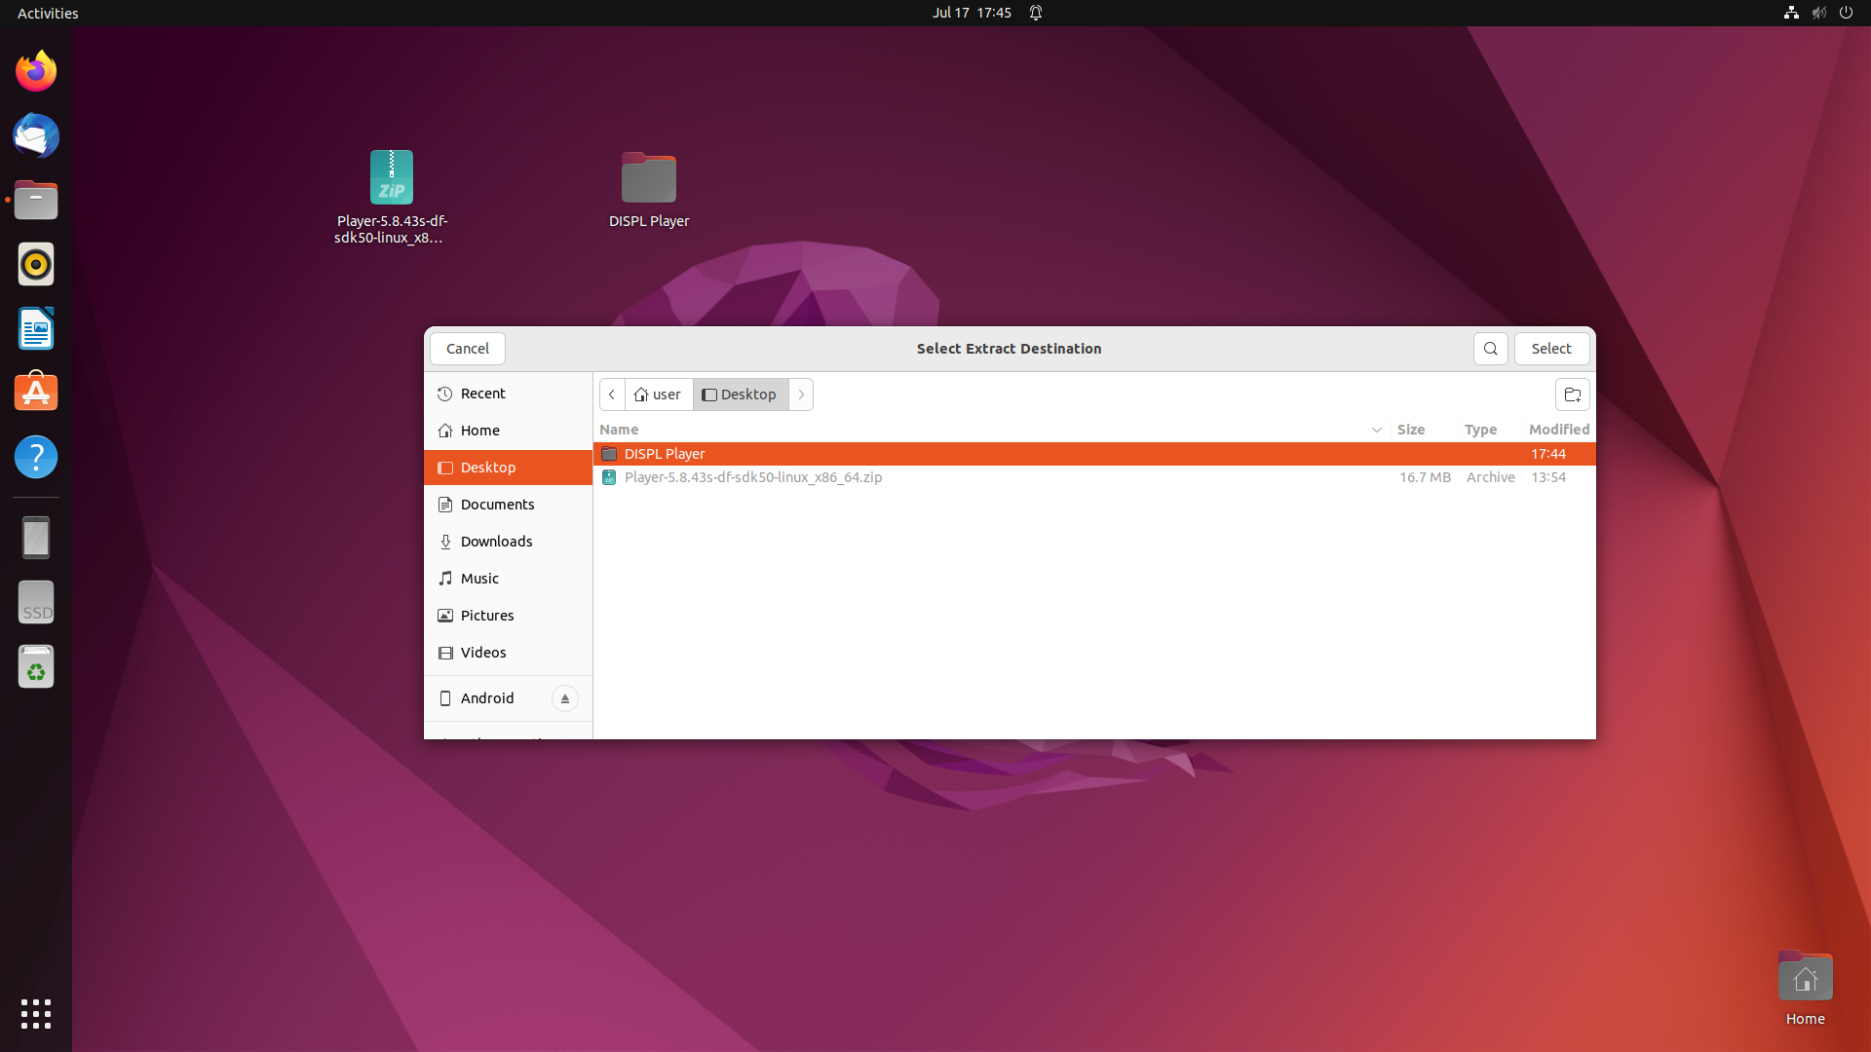Open Firefox from the dock
Viewport: 1871px width, 1052px height.
tap(36, 71)
